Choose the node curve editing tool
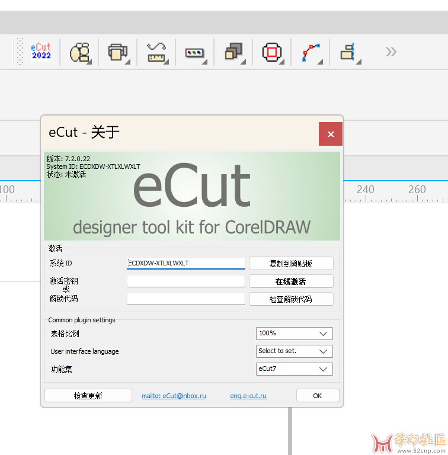This screenshot has width=448, height=455. tap(311, 53)
